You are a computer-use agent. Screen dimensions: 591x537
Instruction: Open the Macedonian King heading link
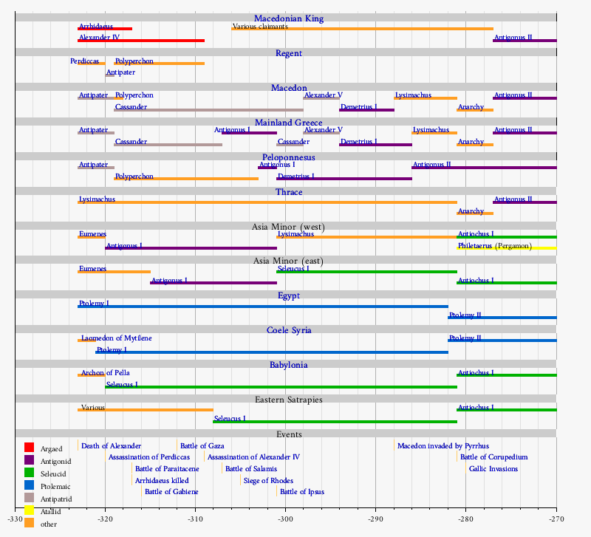pyautogui.click(x=289, y=18)
